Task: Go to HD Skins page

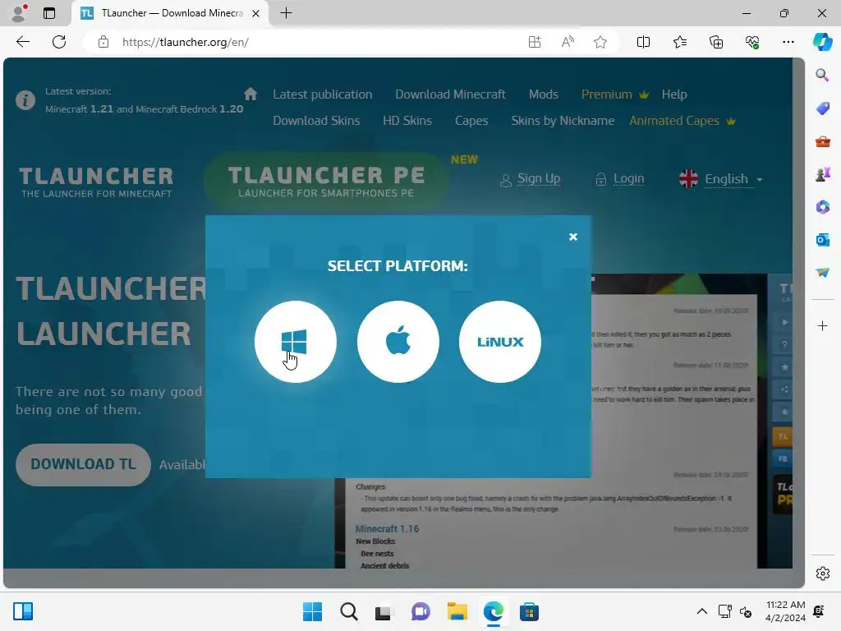Action: click(x=407, y=121)
